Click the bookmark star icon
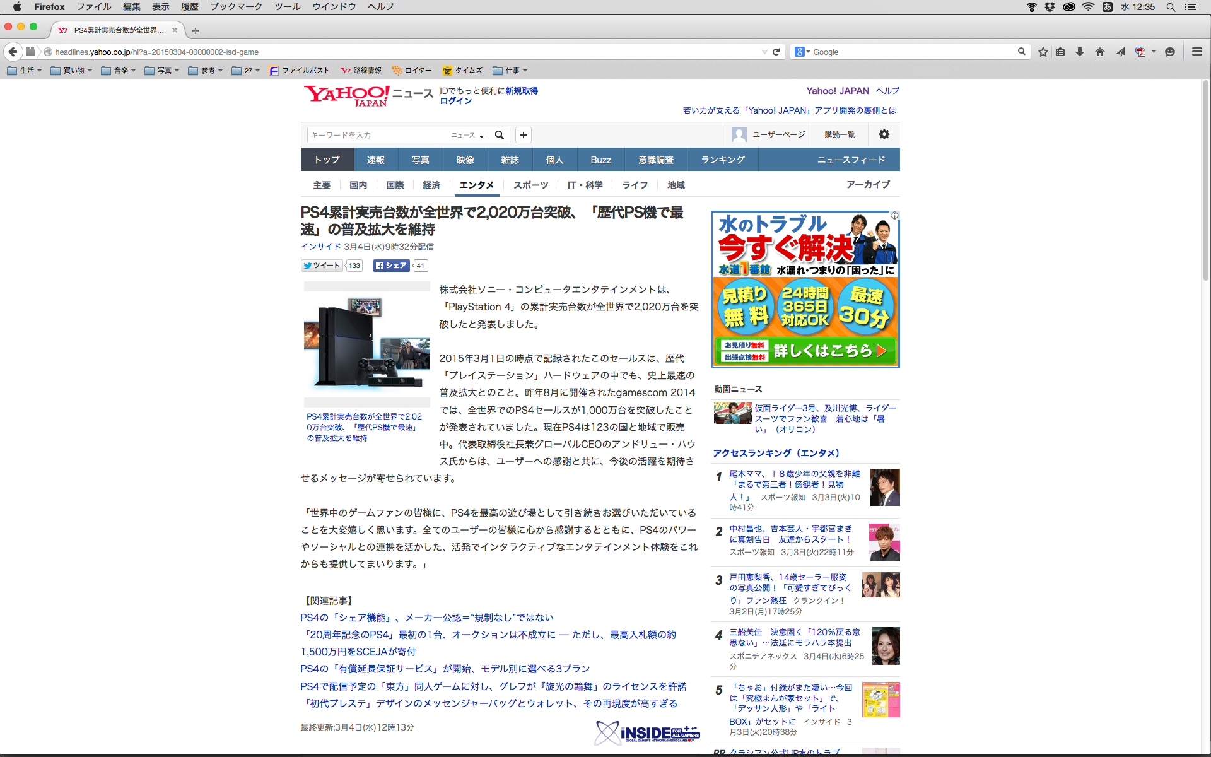This screenshot has height=757, width=1211. 1043,52
